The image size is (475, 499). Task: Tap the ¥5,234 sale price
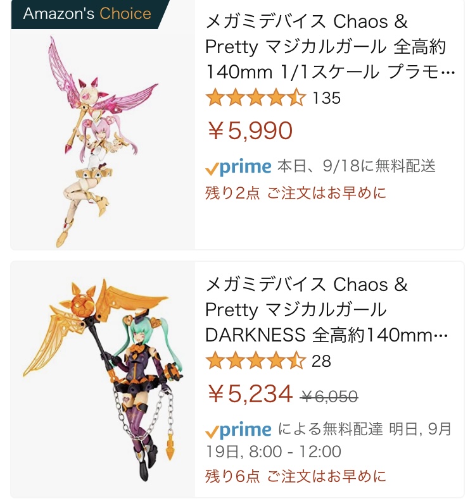pos(250,394)
